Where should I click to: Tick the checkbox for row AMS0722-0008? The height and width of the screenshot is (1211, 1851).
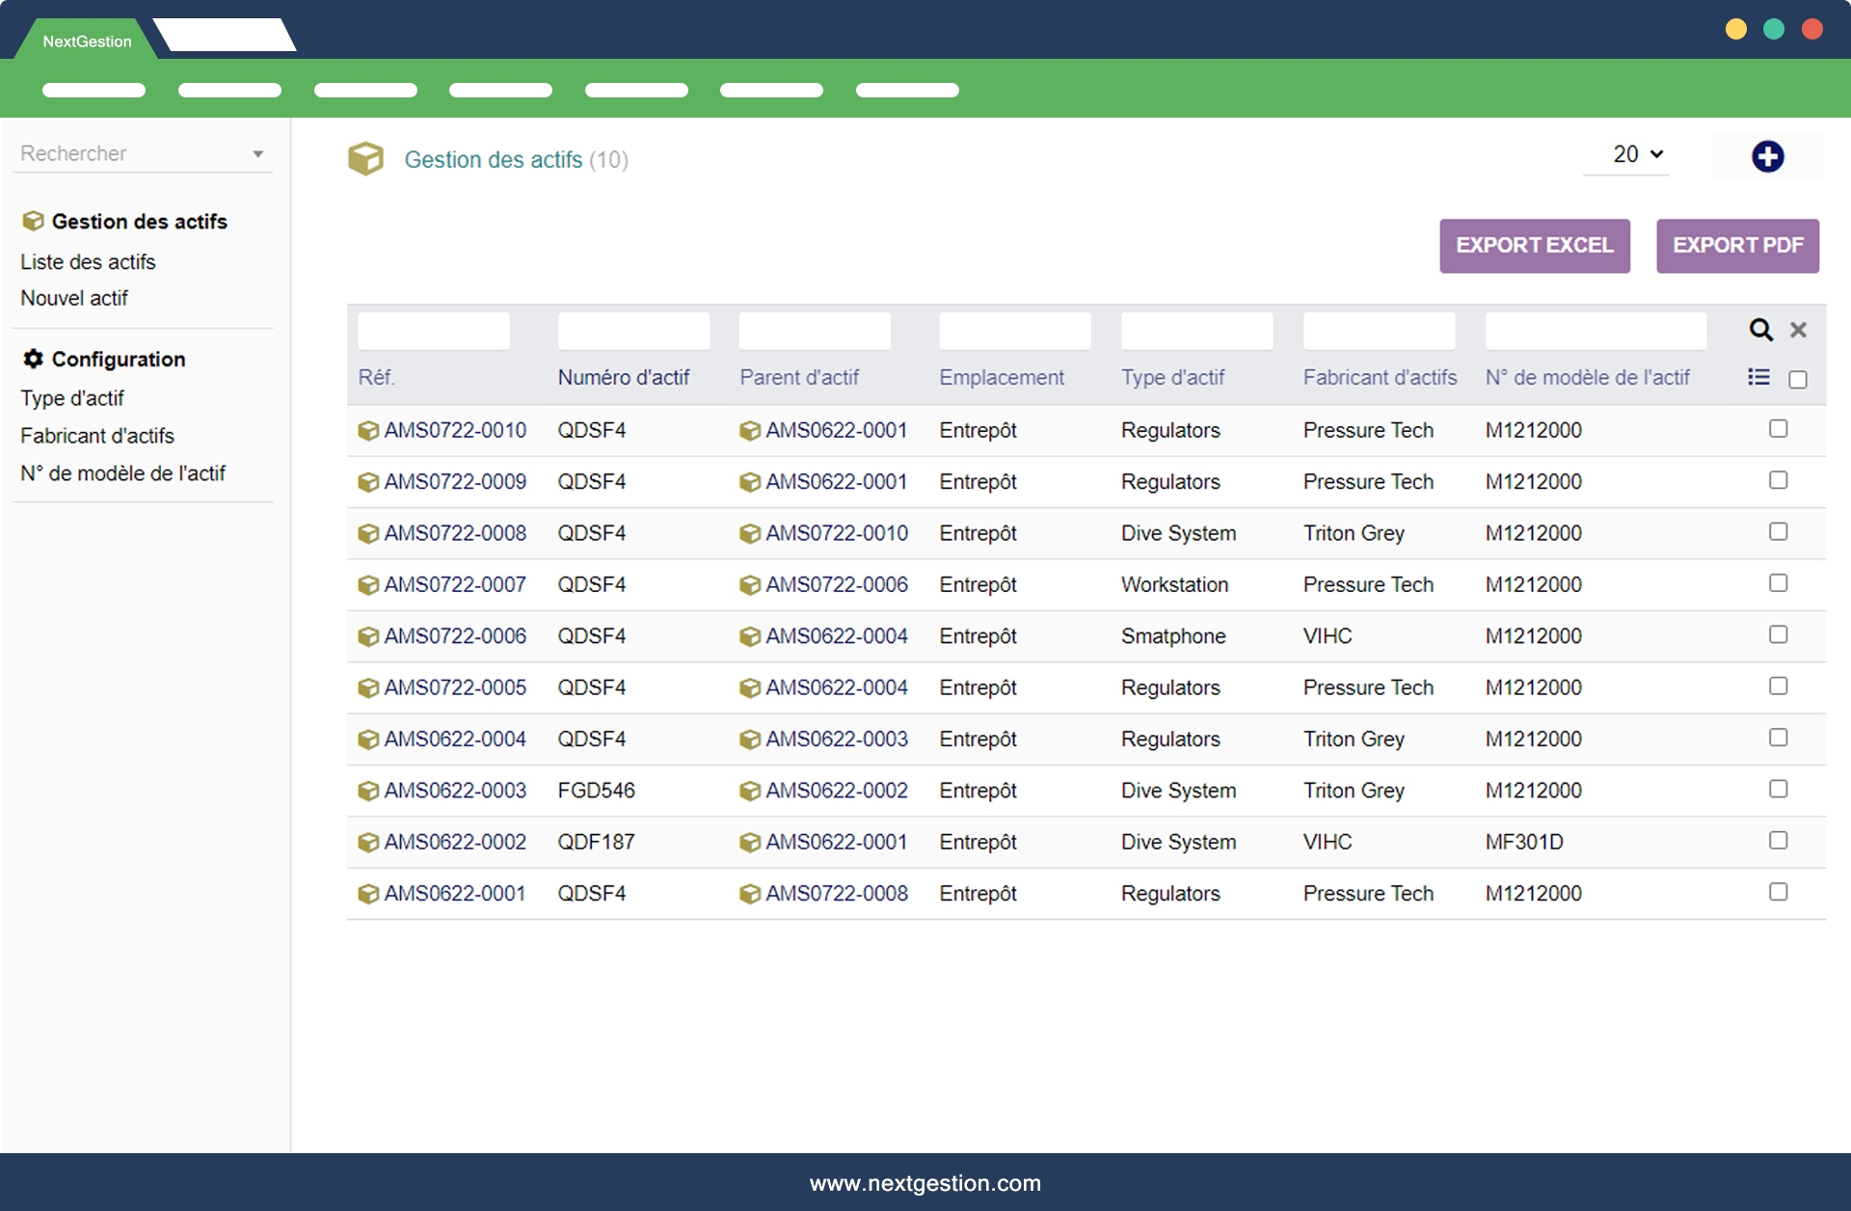coord(1778,531)
